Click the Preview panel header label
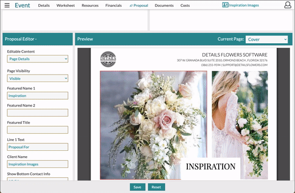 coord(85,39)
